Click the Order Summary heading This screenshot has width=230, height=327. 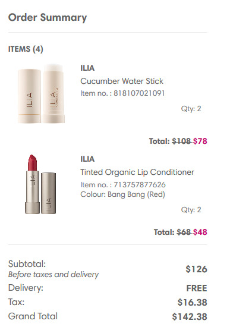tap(48, 17)
